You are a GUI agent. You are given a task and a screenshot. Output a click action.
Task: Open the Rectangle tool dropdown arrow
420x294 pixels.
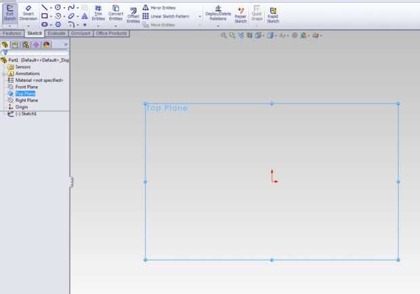pos(51,16)
